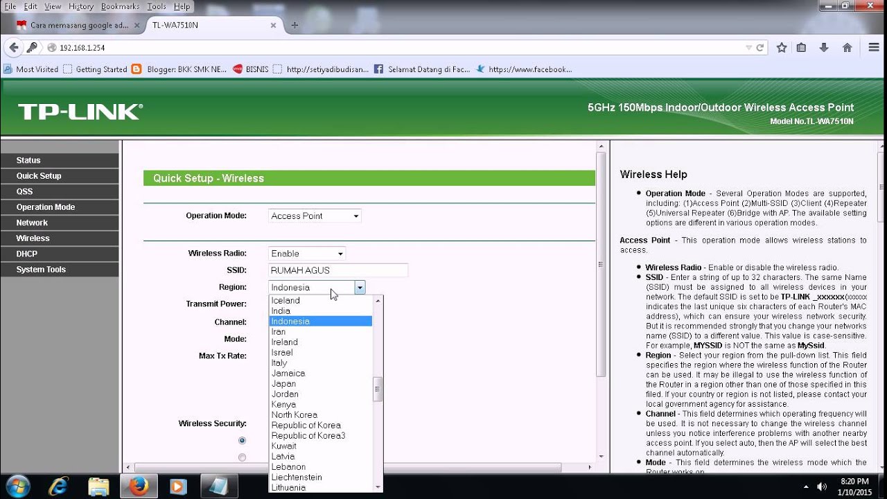887x499 pixels.
Task: Open the https://www.facebook bookmark
Action: pos(523,69)
